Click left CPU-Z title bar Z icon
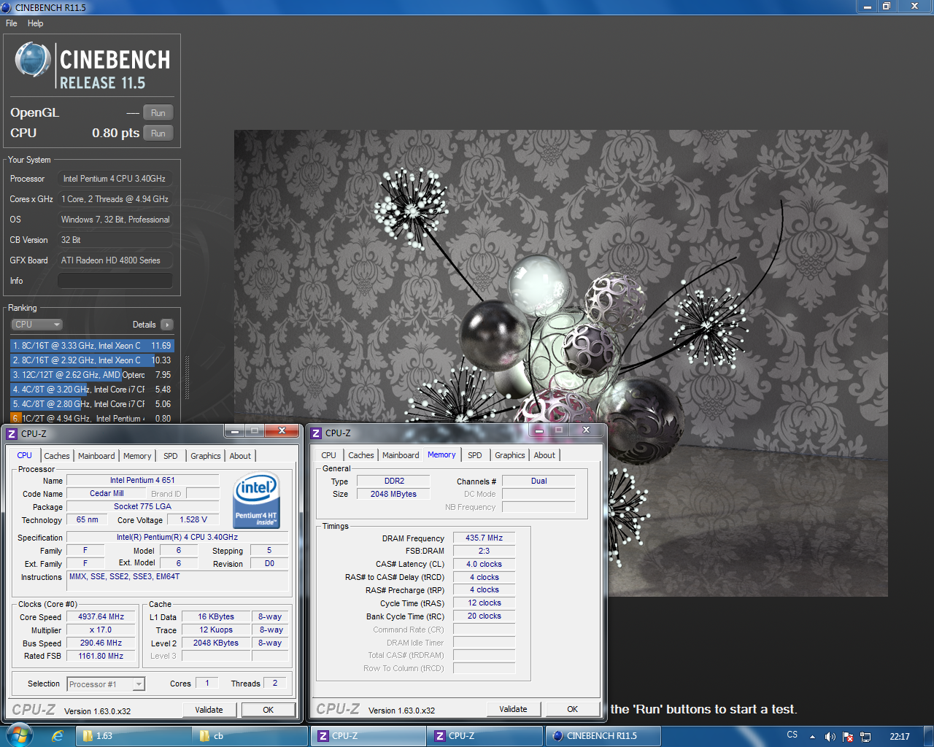 [12, 433]
